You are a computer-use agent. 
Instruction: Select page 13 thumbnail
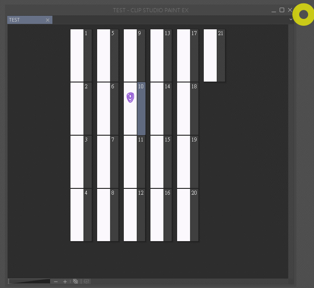point(157,55)
